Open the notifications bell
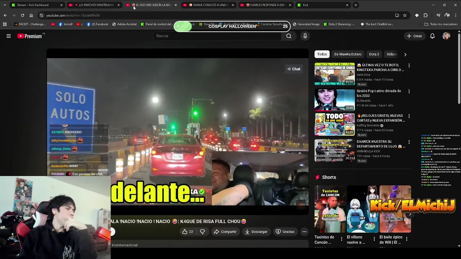The width and height of the screenshot is (461, 259). 432,36
